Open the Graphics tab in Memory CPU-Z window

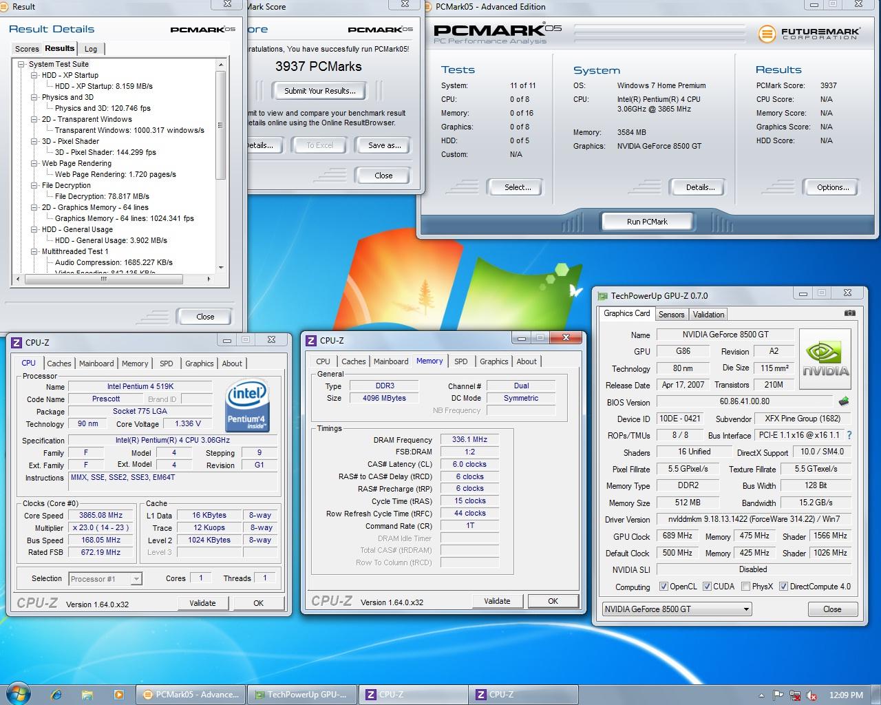tap(494, 361)
